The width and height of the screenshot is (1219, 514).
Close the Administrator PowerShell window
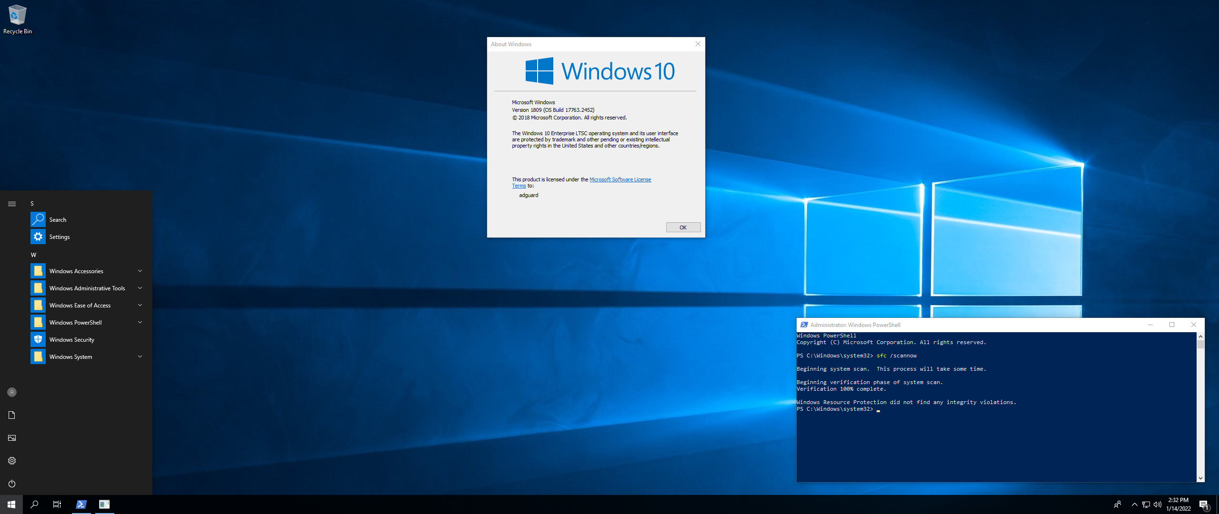1194,325
